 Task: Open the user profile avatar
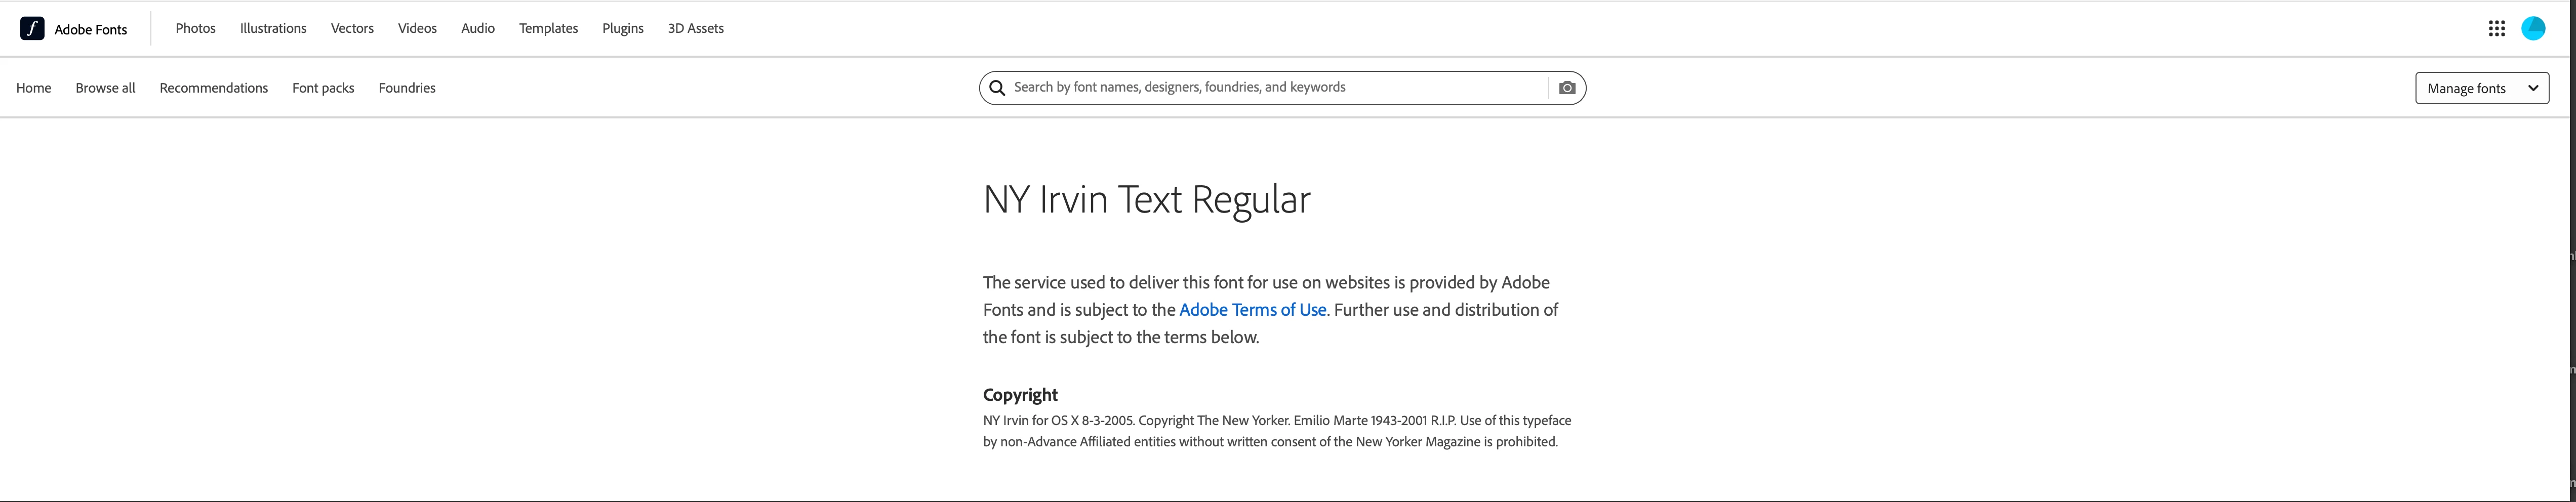point(2533,28)
